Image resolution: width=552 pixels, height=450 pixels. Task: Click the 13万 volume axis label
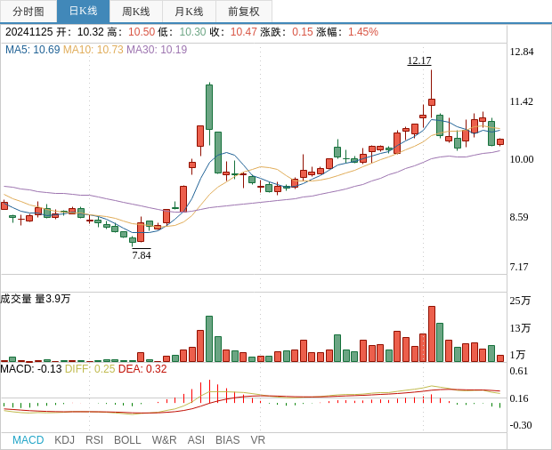[x=520, y=328]
